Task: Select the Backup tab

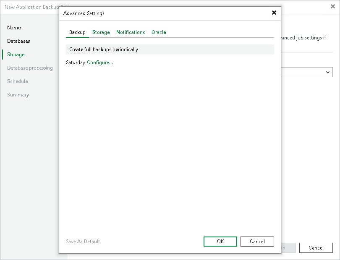Action: (77, 32)
